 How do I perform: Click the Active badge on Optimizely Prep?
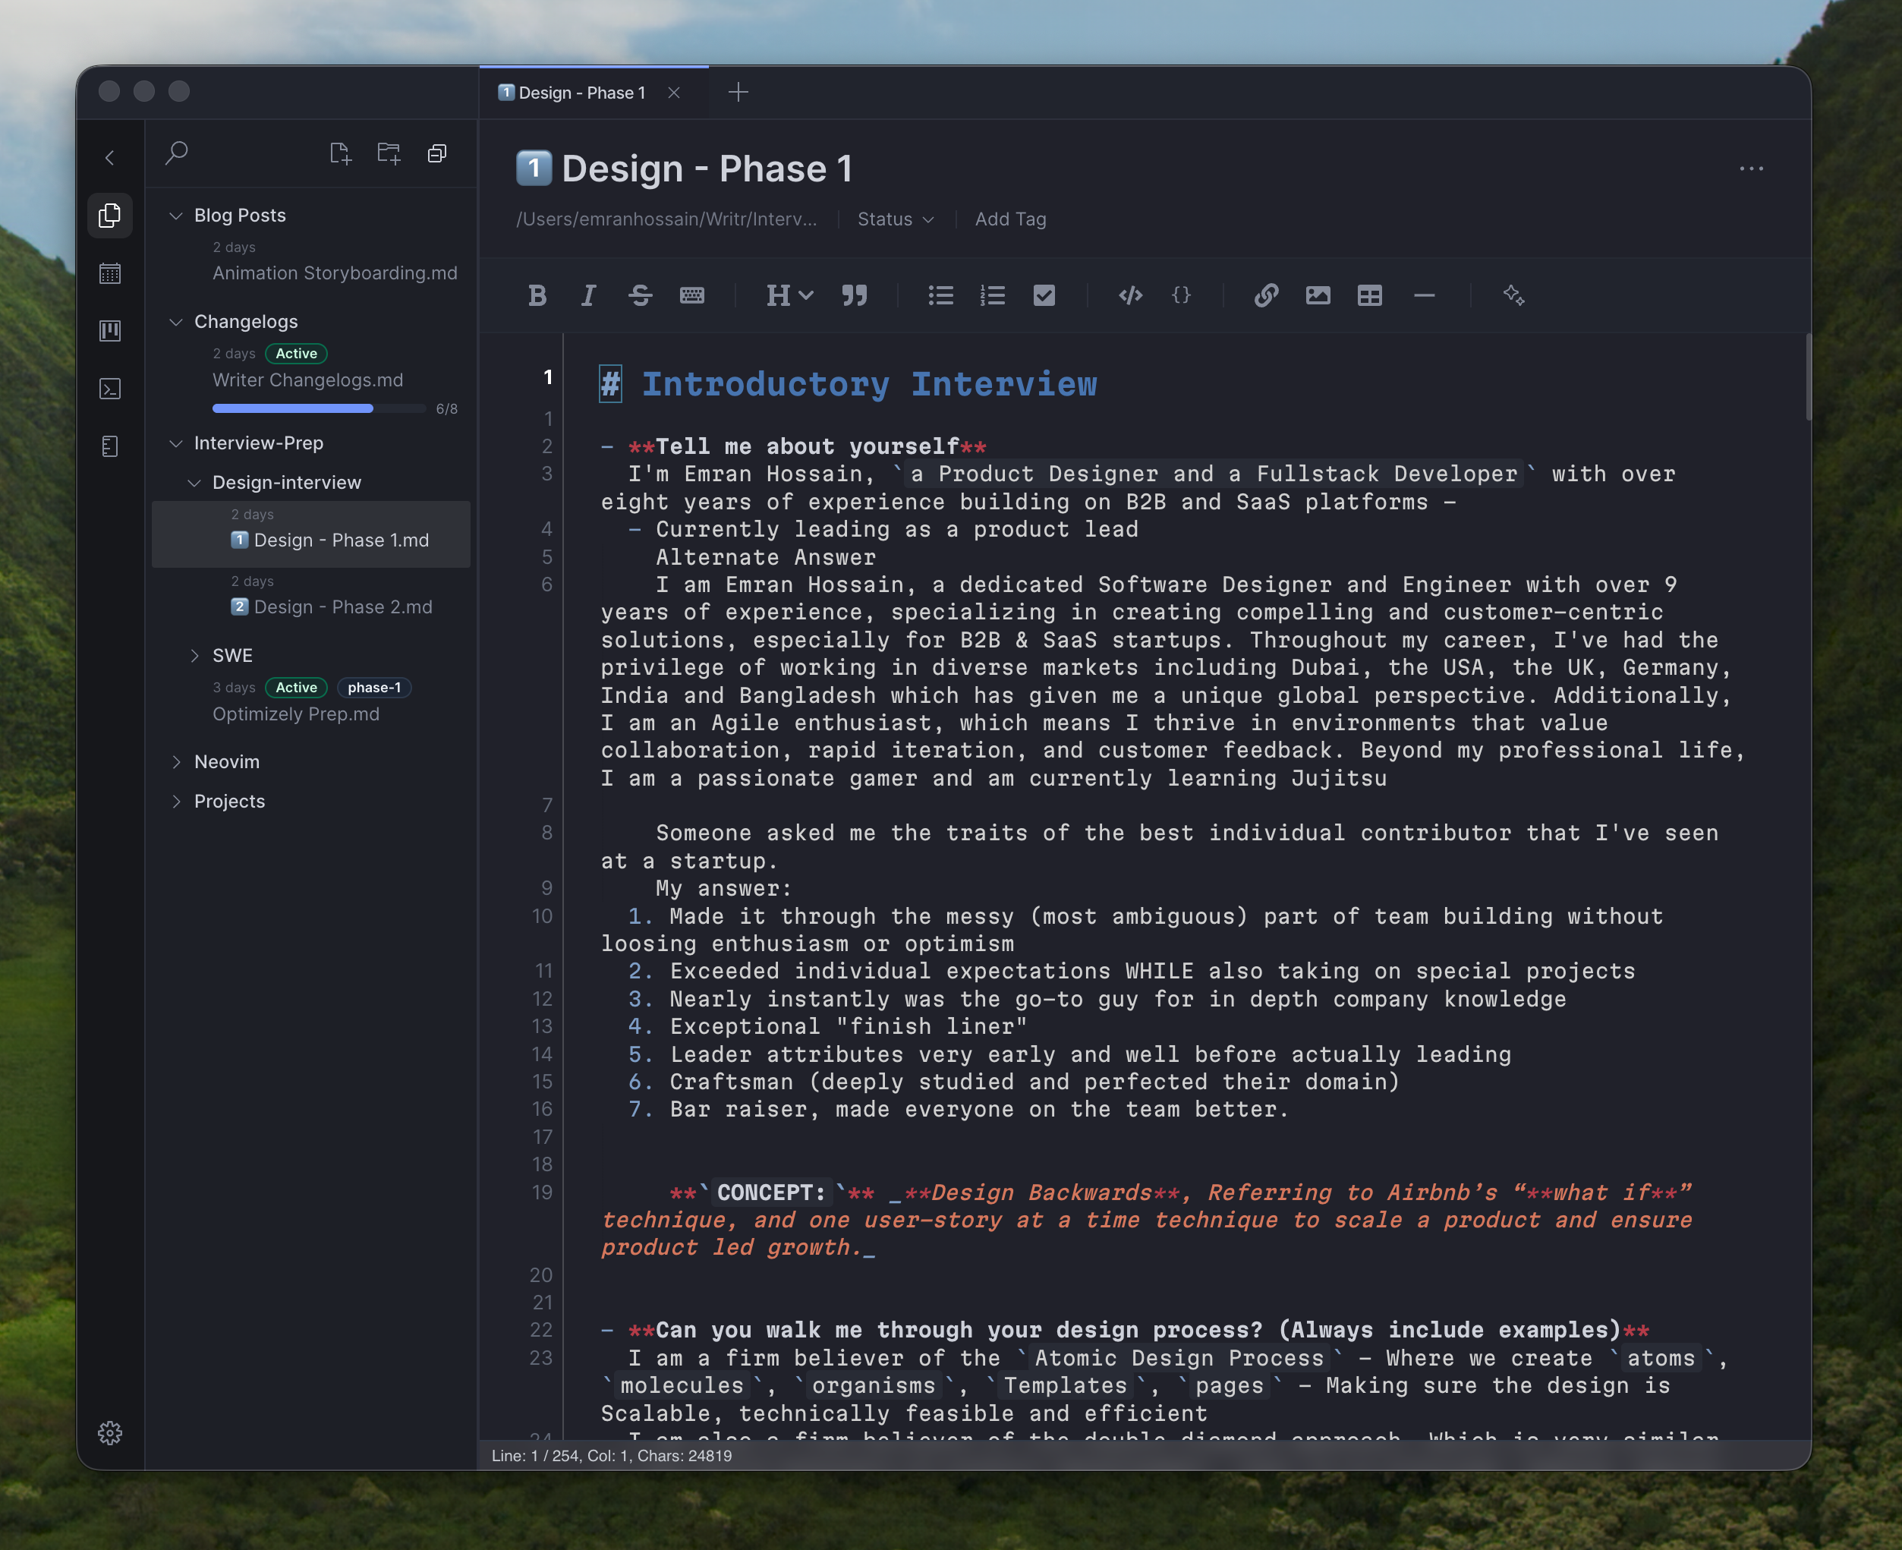point(296,688)
